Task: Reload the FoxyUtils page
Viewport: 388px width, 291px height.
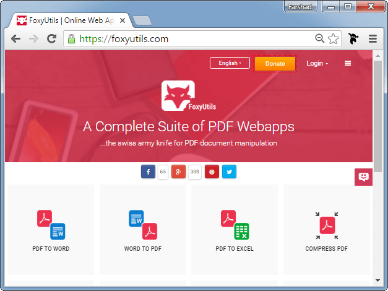Action: 52,38
